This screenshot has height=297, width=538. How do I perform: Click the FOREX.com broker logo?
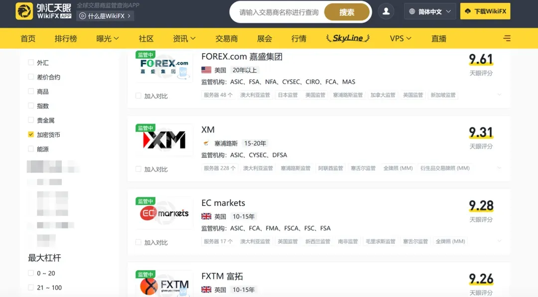click(164, 67)
